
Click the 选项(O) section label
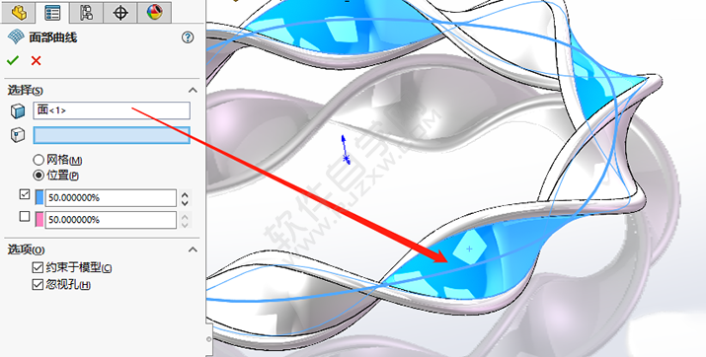coord(26,250)
